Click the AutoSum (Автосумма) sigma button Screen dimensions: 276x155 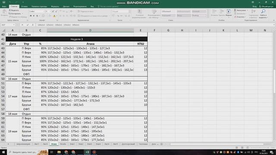240,10
